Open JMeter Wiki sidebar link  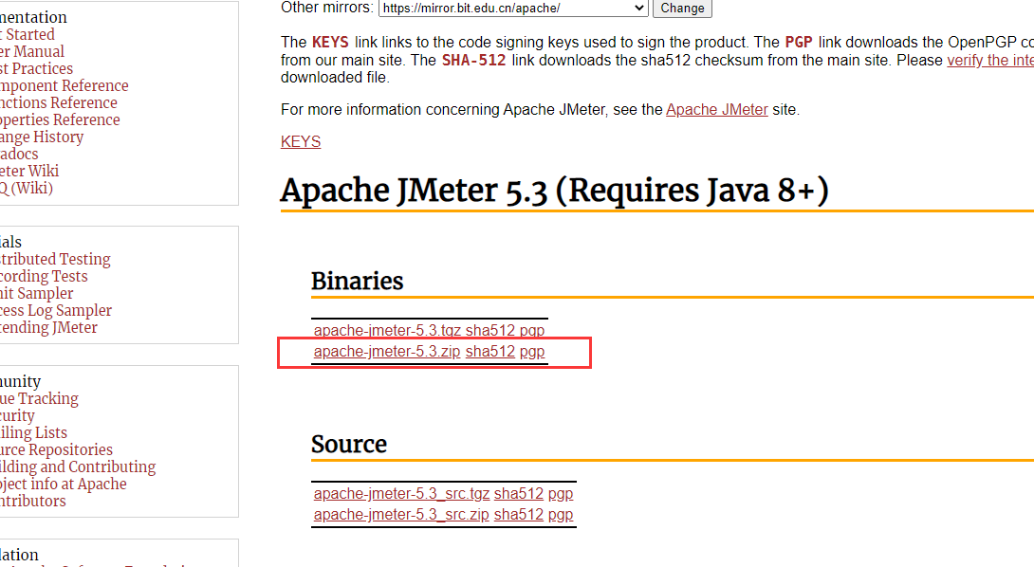click(x=29, y=172)
